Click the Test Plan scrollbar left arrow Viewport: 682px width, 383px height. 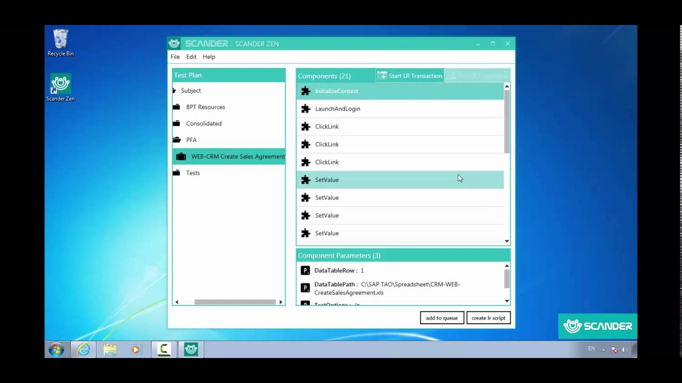(177, 302)
